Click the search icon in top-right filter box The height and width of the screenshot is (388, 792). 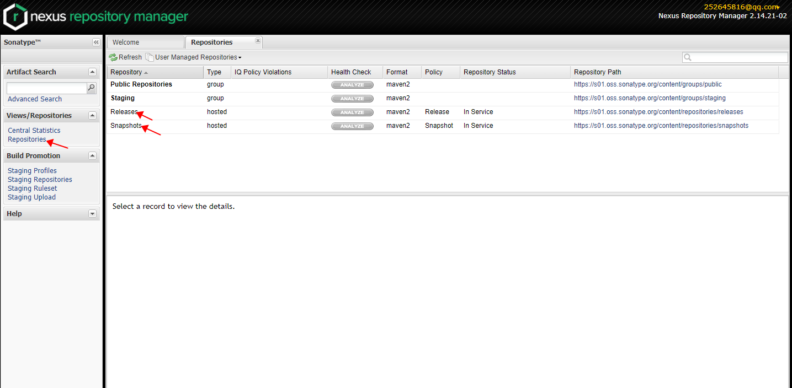688,57
